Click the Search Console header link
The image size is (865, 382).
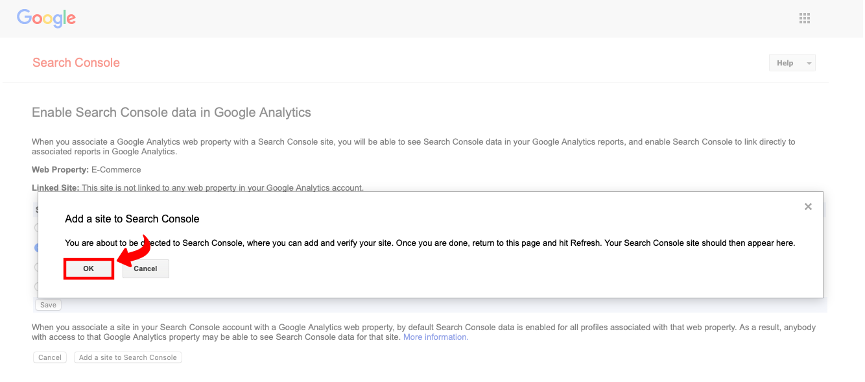point(76,62)
